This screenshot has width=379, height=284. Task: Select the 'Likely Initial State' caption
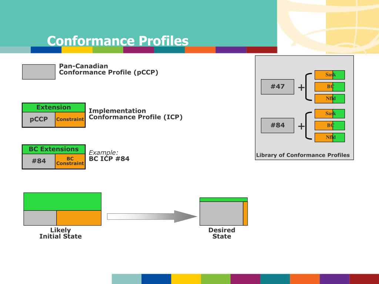coord(60,233)
